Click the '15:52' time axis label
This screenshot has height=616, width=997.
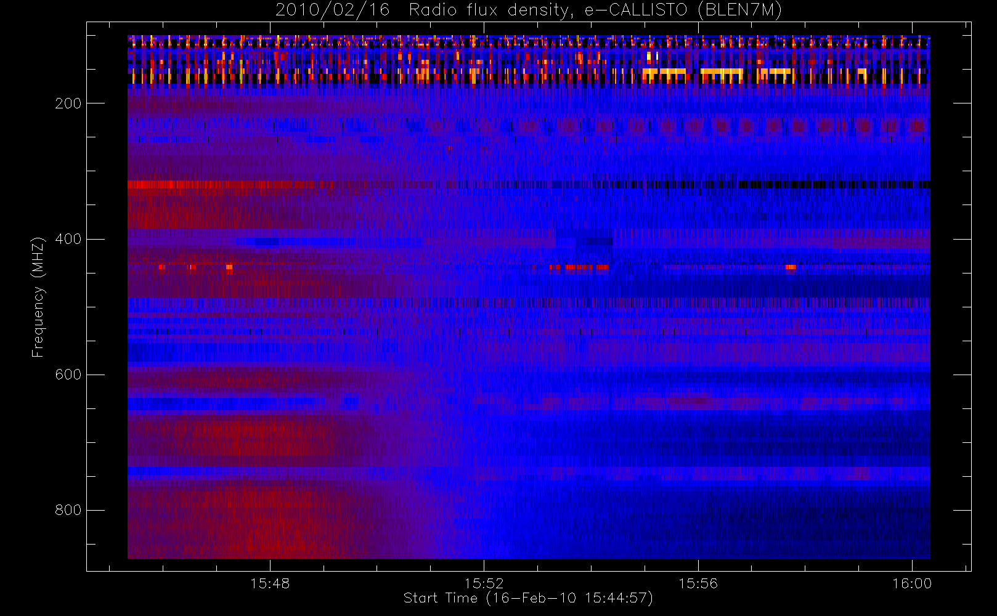click(484, 583)
